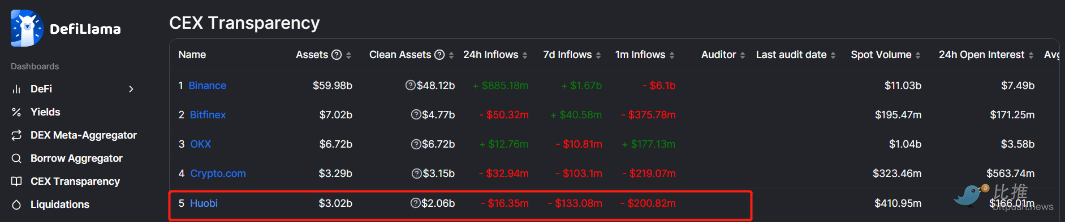Open the Bitfinex exchange link
This screenshot has height=222, width=1065.
208,115
